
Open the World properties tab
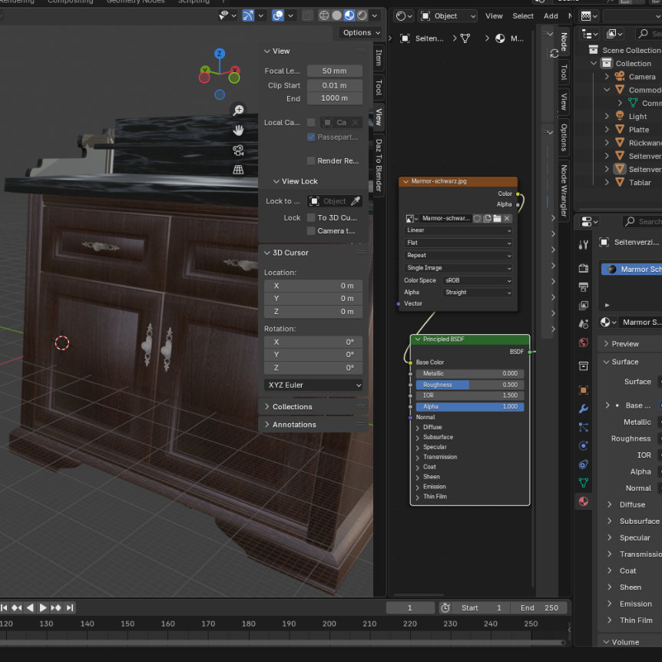[584, 343]
